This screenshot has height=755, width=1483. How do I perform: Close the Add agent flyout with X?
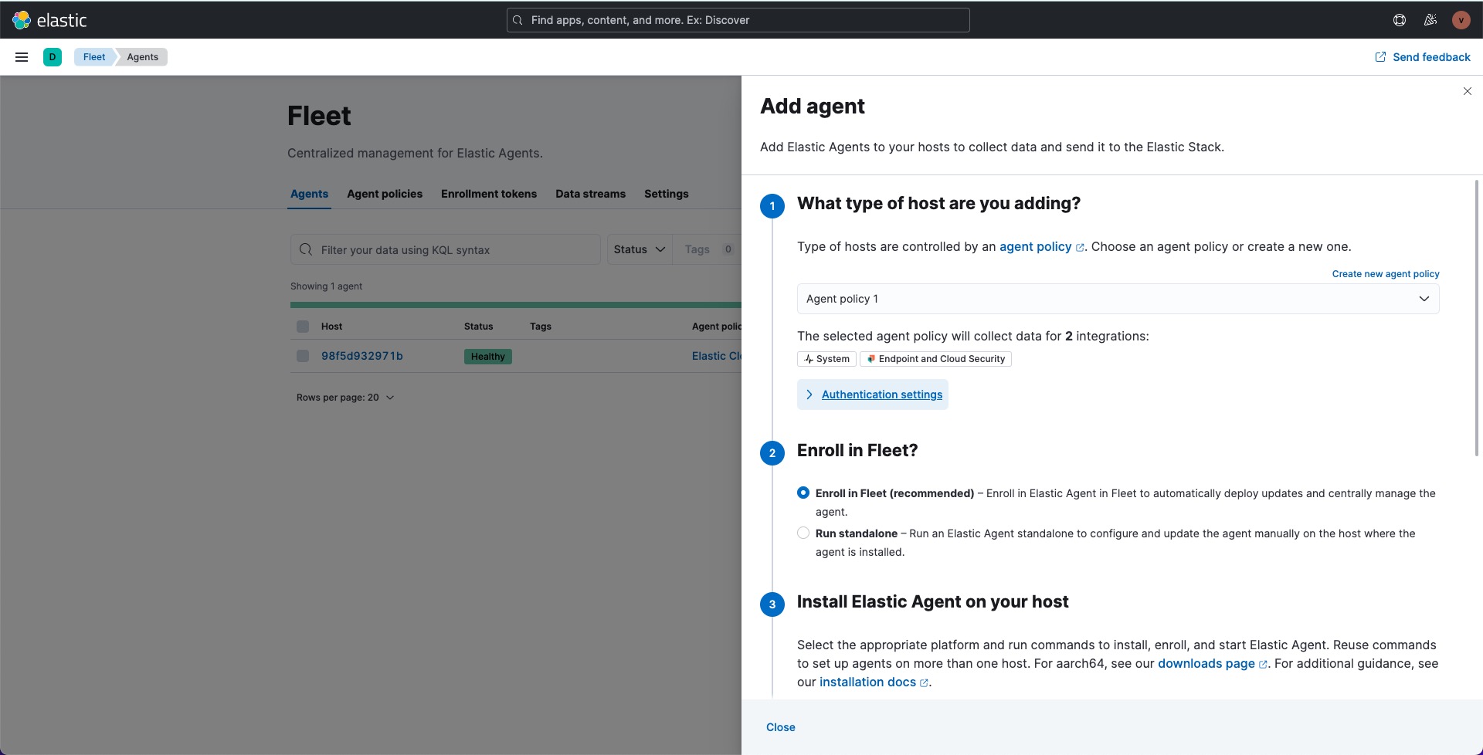[x=1467, y=91]
